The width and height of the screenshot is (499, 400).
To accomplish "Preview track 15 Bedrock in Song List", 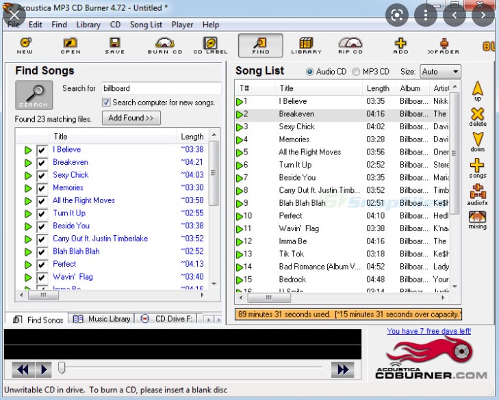I will 240,280.
